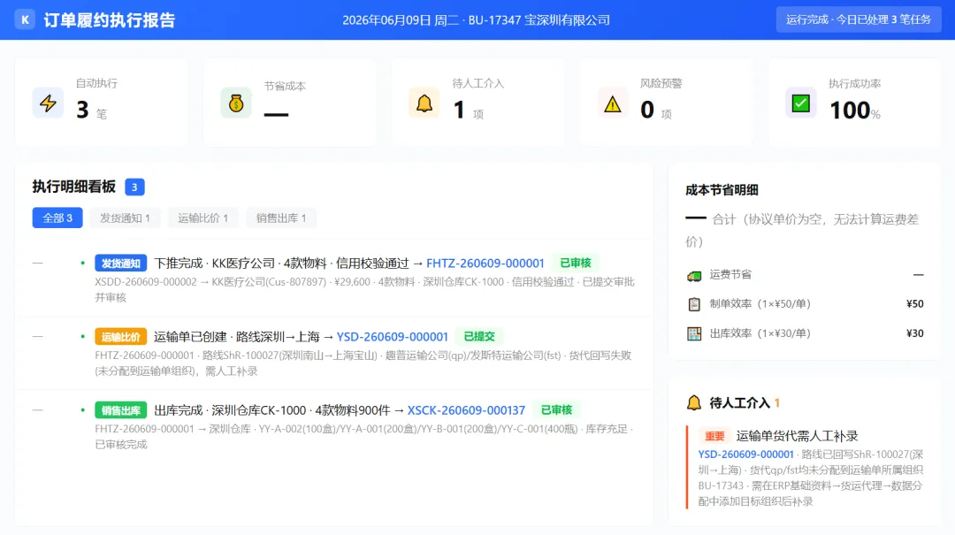Screen dimensions: 955x535
Task: Click the ¥50 制单效率 amount
Action: (x=915, y=304)
